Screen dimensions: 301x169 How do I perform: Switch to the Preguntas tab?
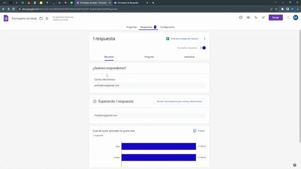point(132,27)
